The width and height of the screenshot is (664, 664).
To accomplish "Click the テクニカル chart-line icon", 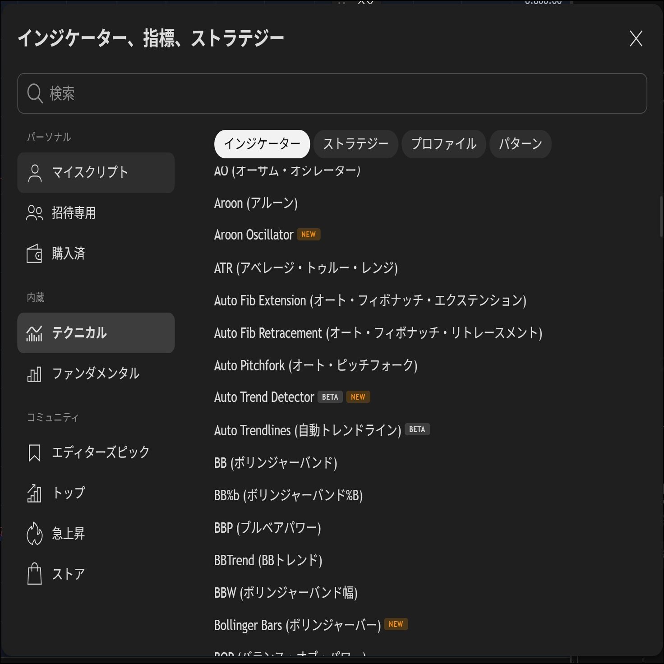I will click(x=35, y=332).
